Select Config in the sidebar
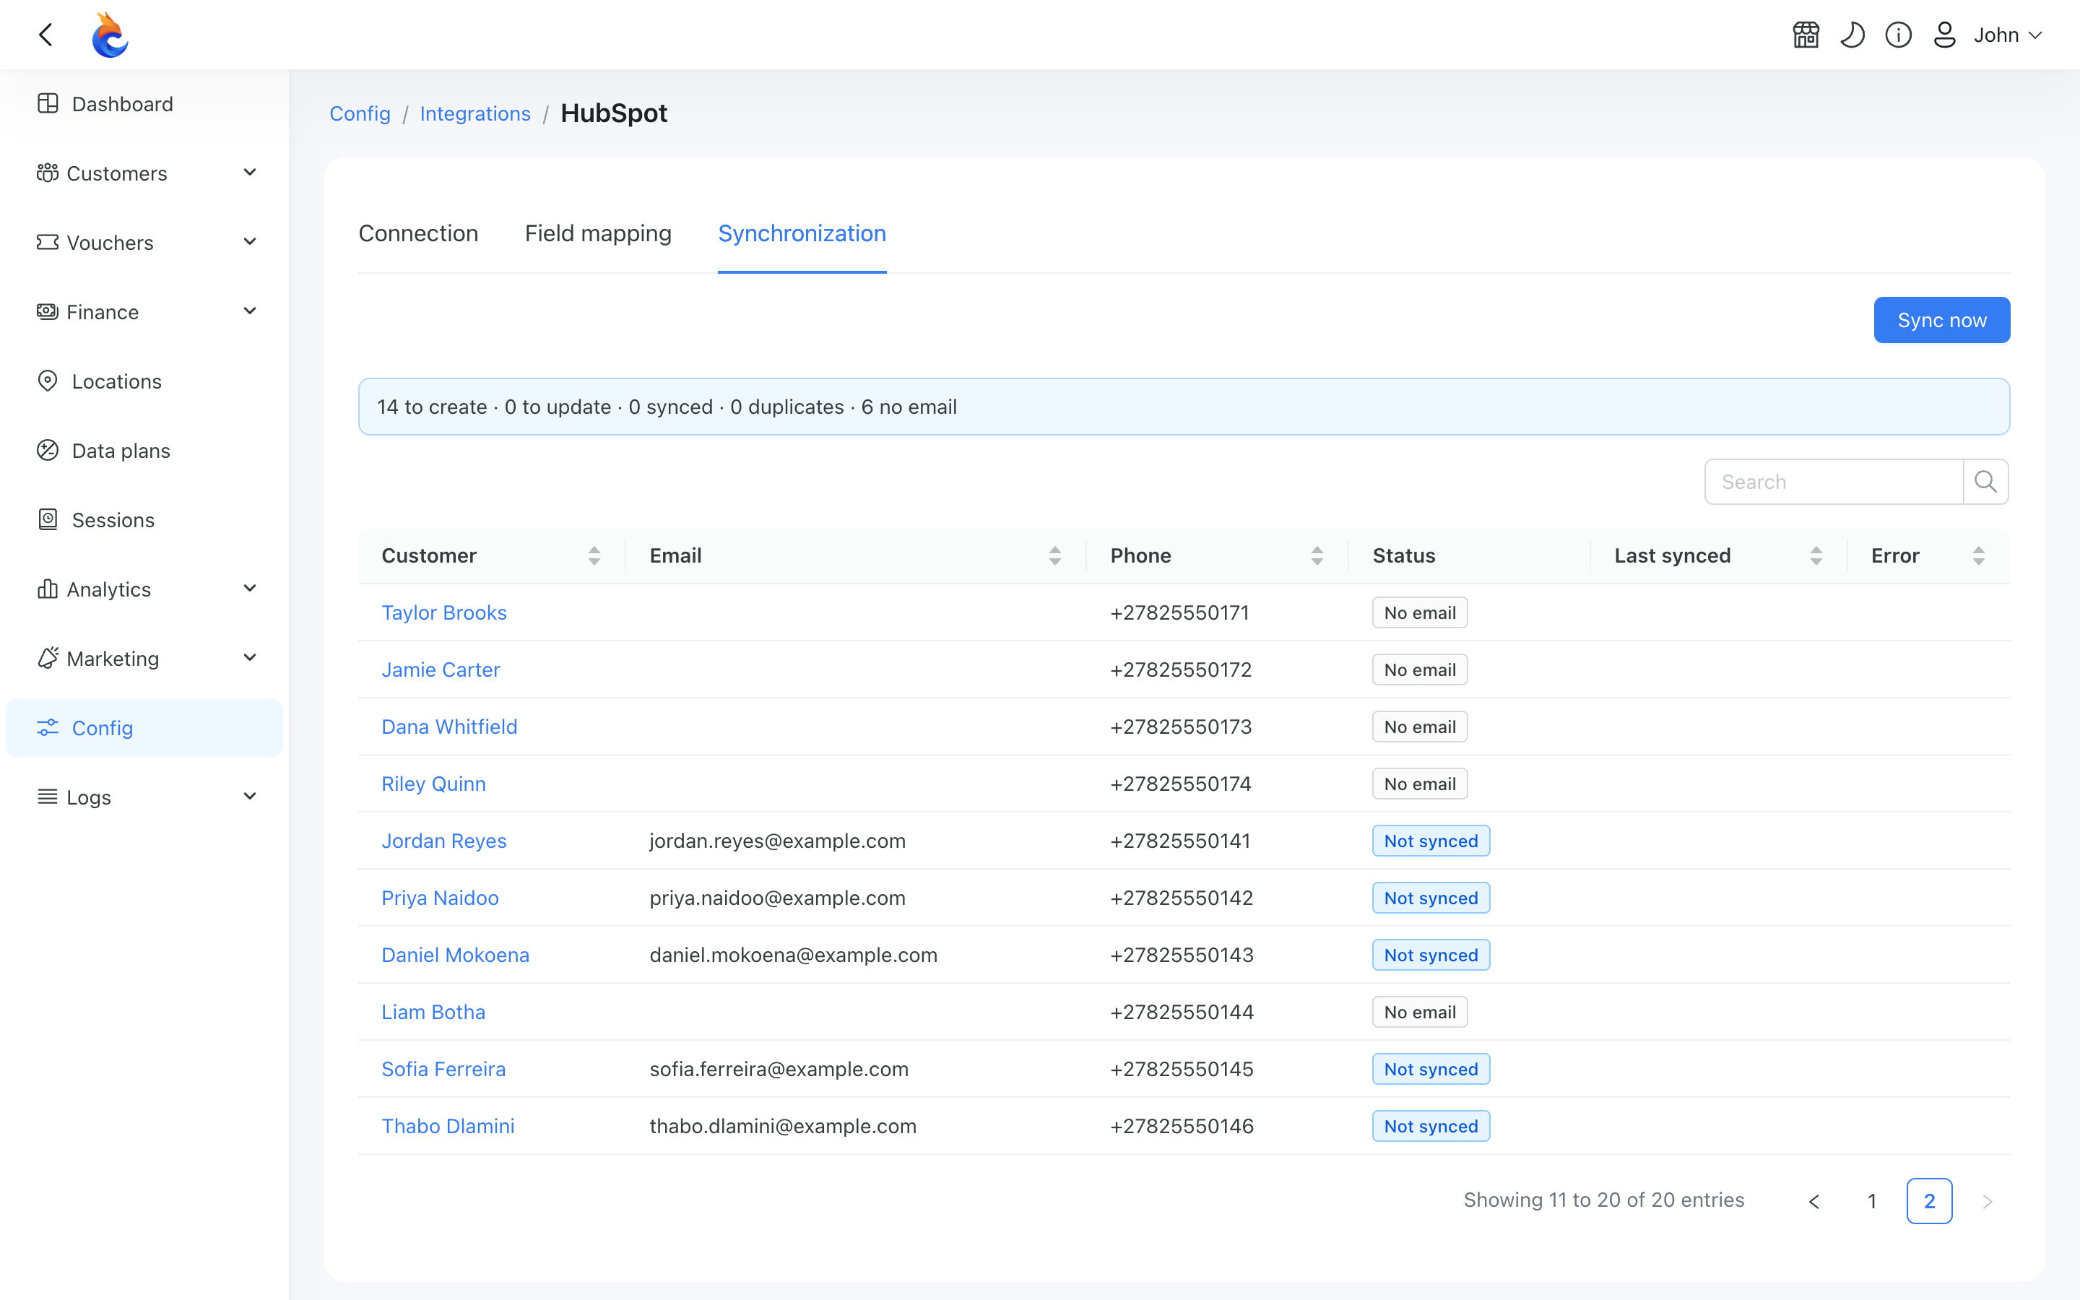The height and width of the screenshot is (1300, 2080). [x=144, y=728]
